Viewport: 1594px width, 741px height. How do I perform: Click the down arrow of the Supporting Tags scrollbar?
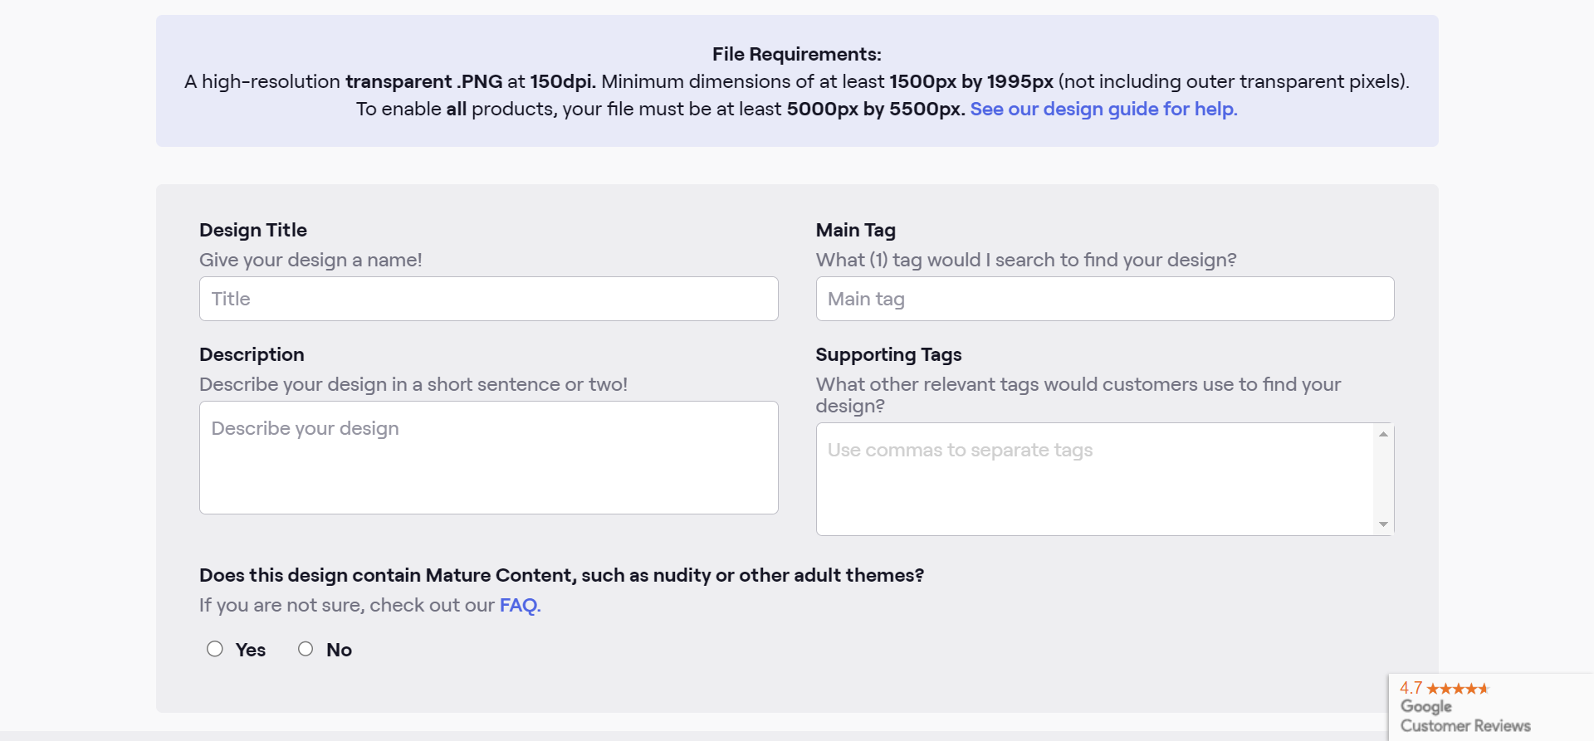click(1383, 524)
